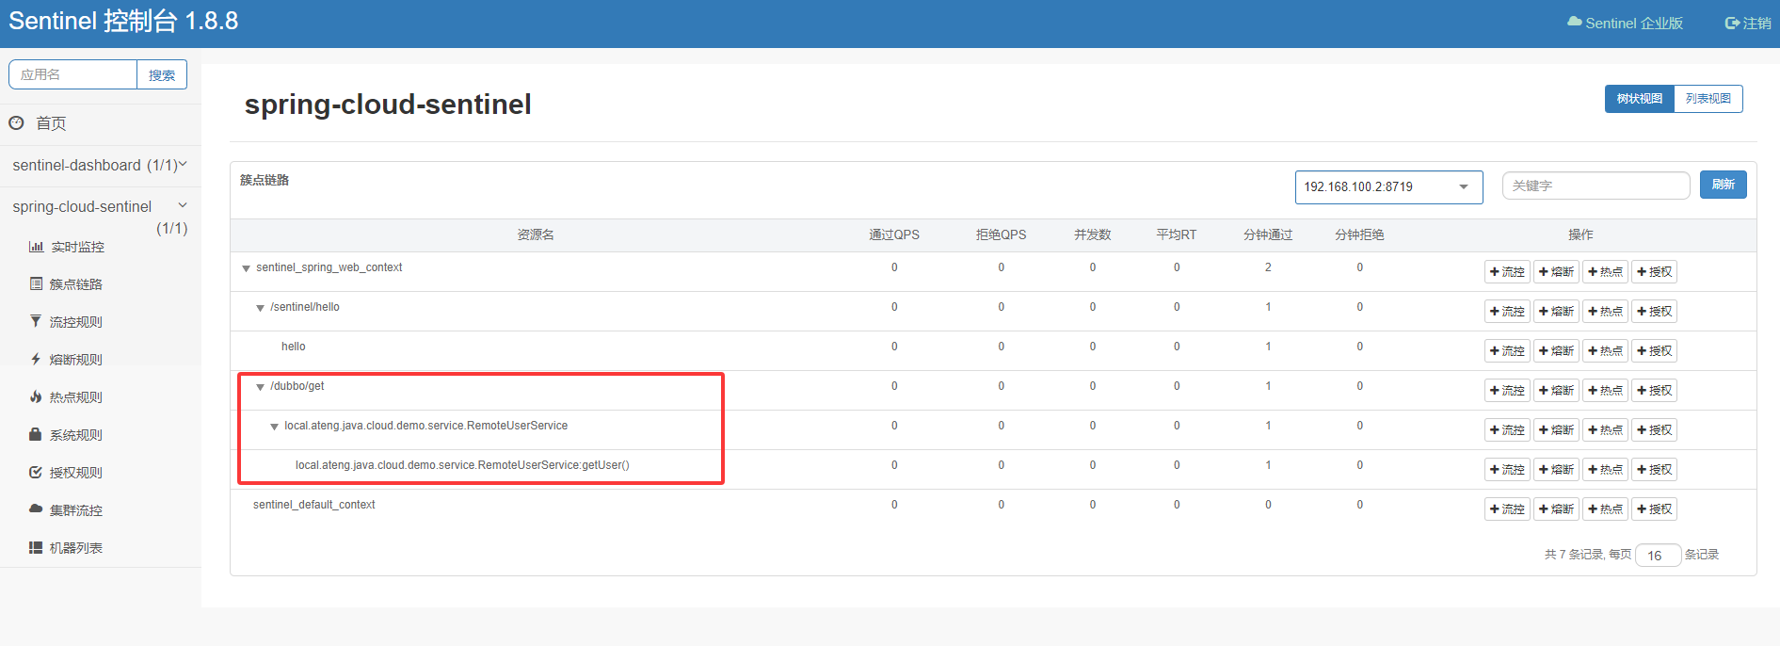Click the flame icon for 热点规则
The width and height of the screenshot is (1780, 646).
tap(36, 396)
